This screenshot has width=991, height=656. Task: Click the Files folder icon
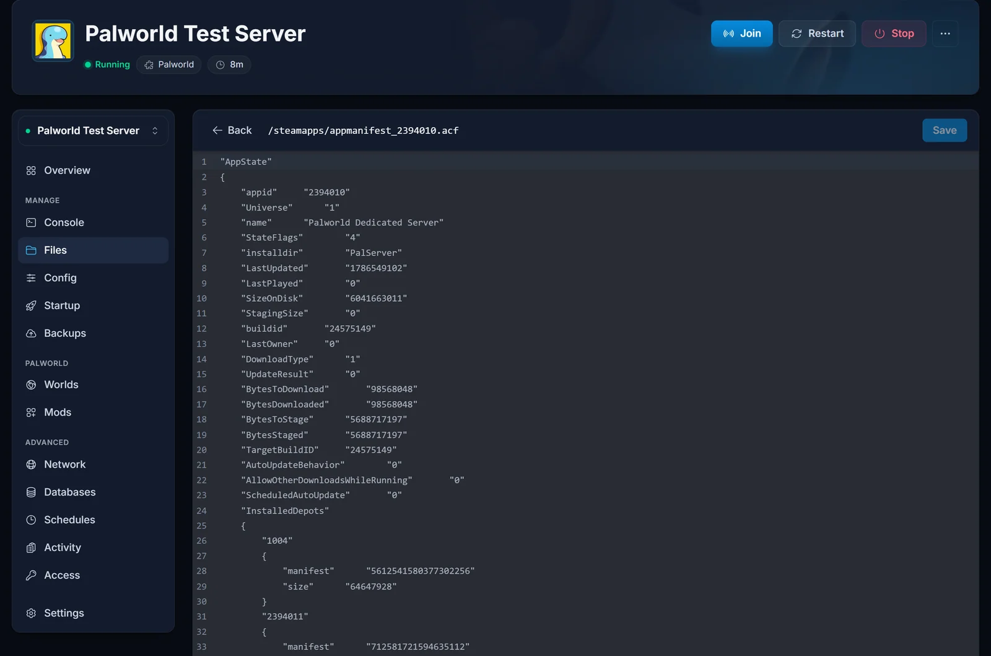click(31, 250)
